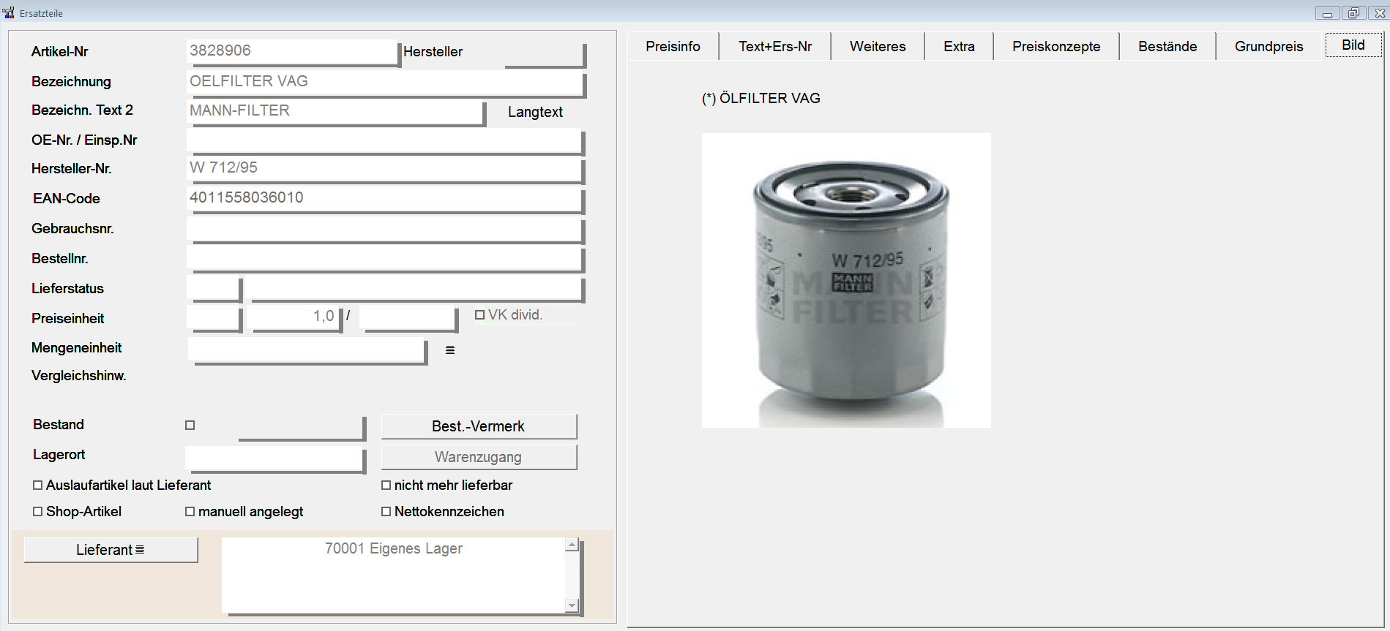The width and height of the screenshot is (1390, 631).
Task: Select the Bild tab
Action: tap(1353, 45)
